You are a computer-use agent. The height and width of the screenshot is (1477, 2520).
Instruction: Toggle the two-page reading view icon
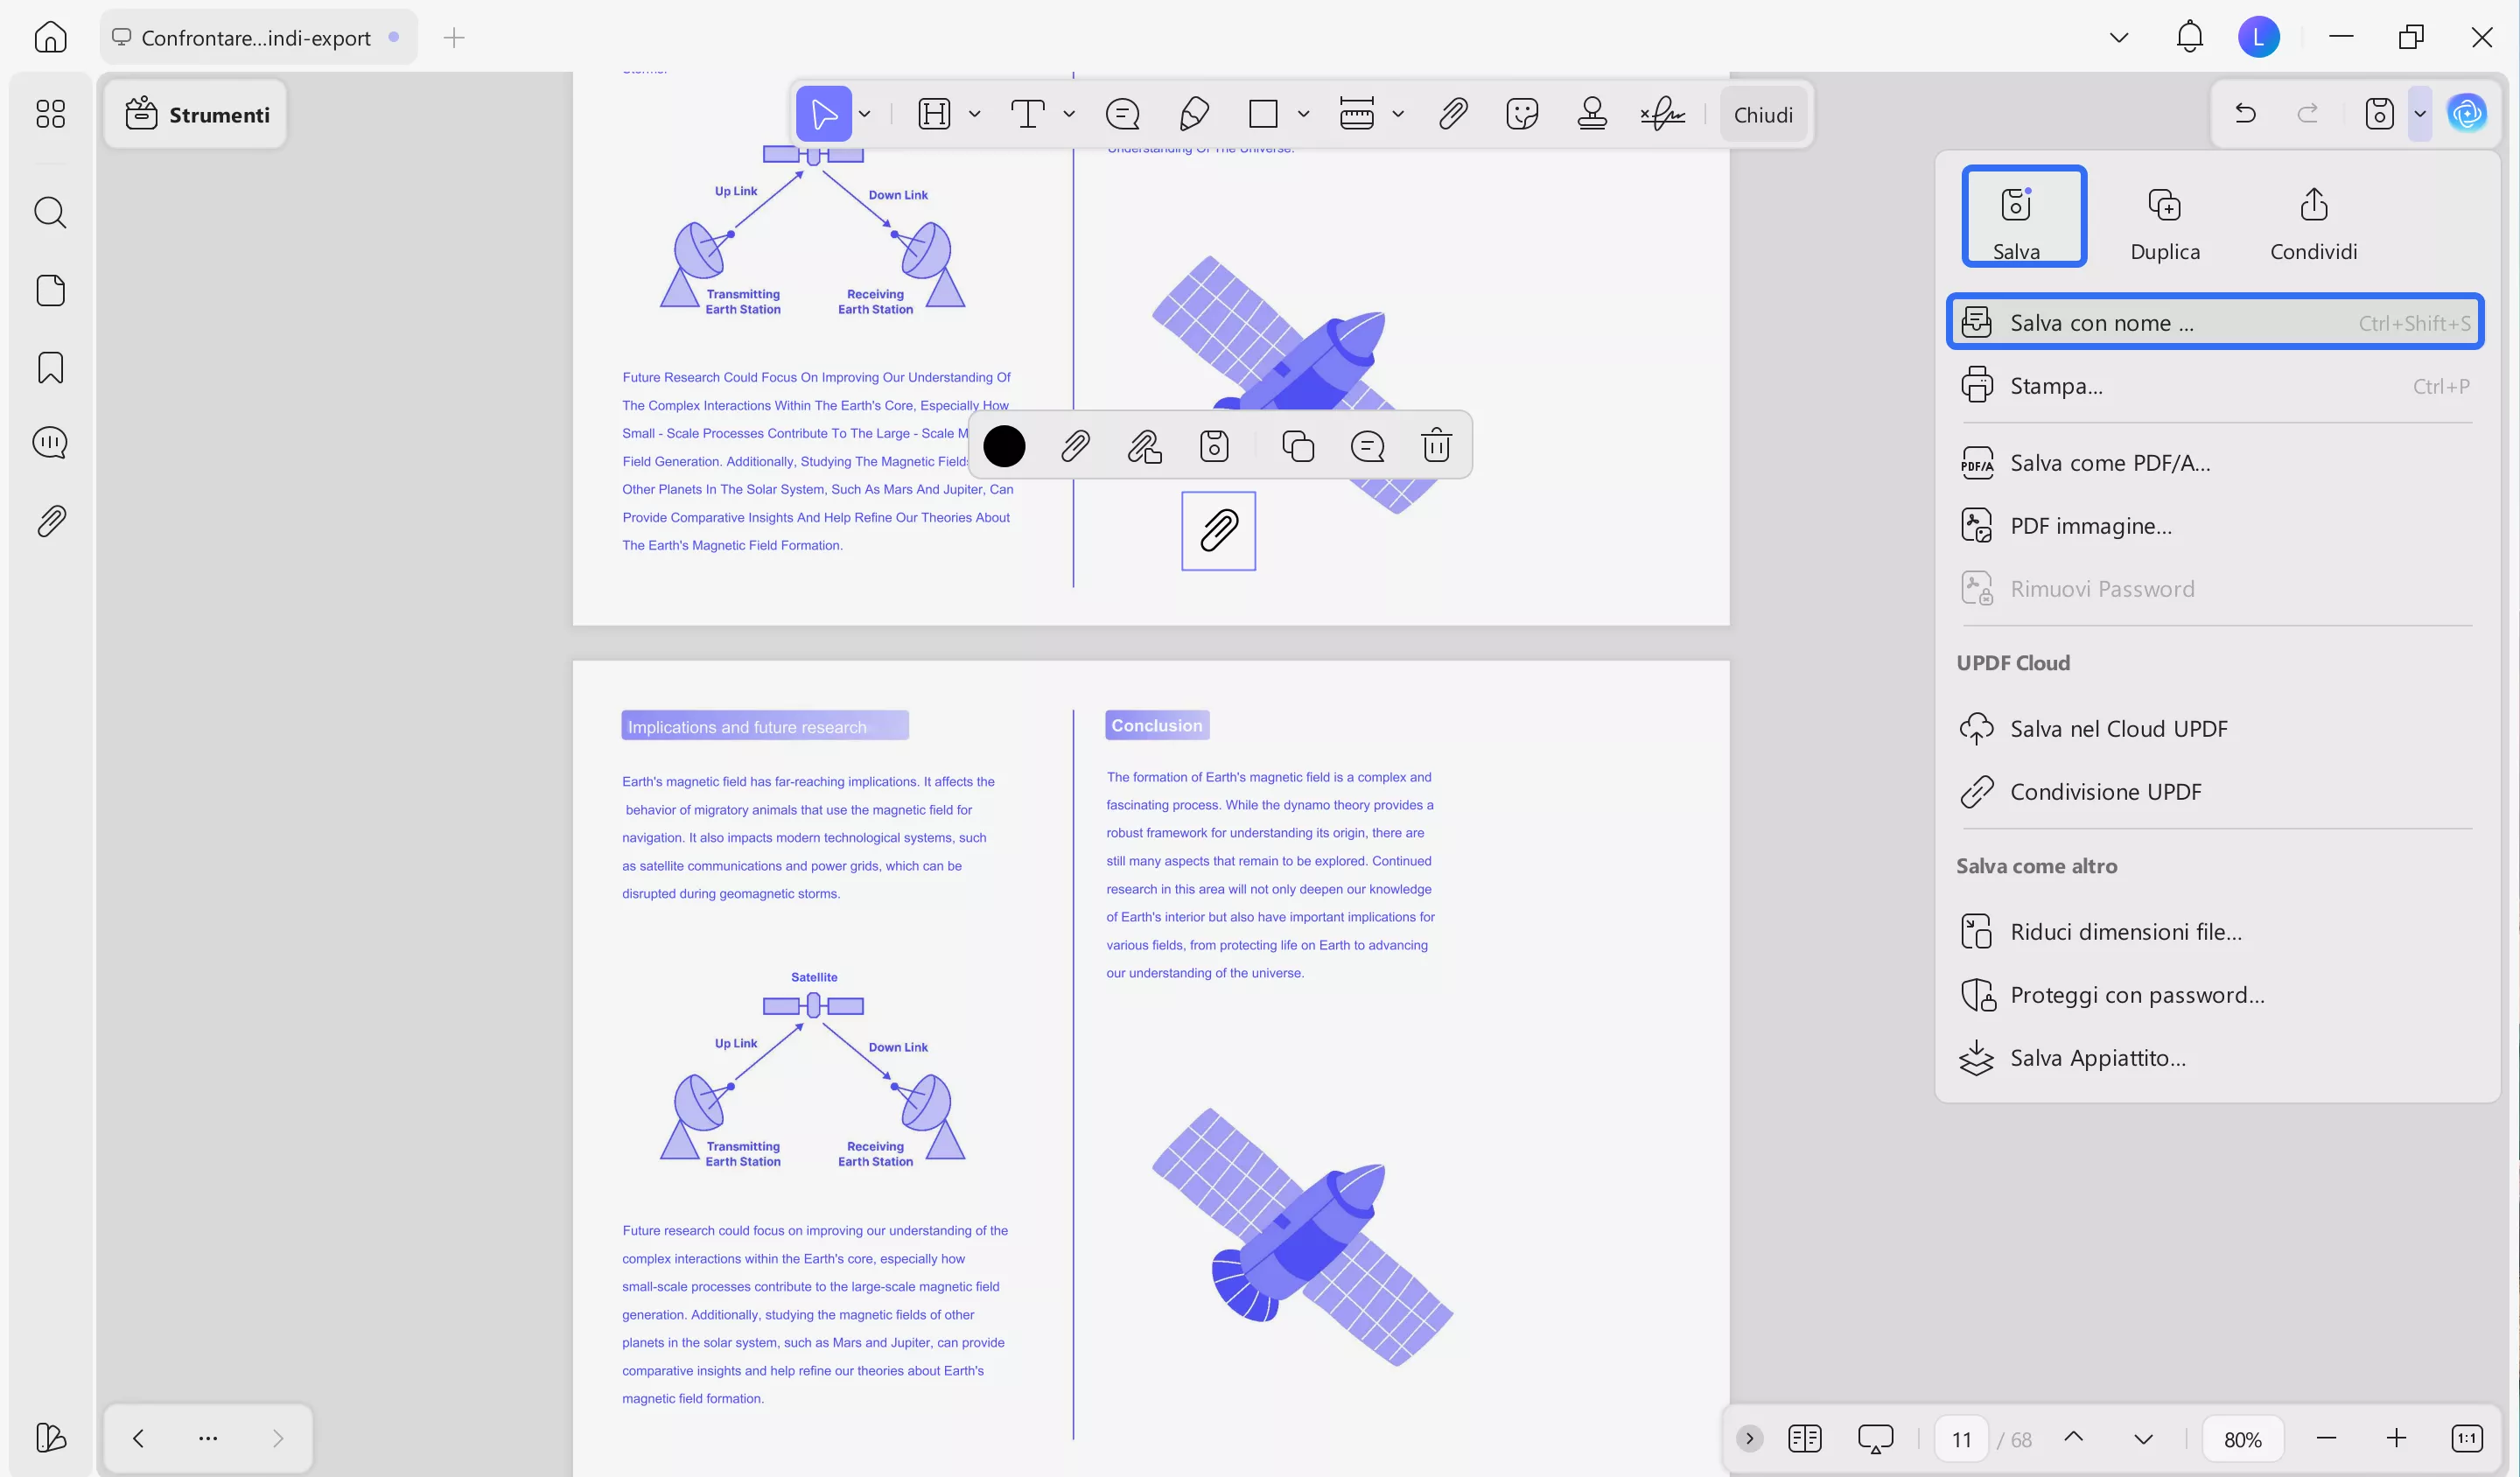click(x=1804, y=1439)
